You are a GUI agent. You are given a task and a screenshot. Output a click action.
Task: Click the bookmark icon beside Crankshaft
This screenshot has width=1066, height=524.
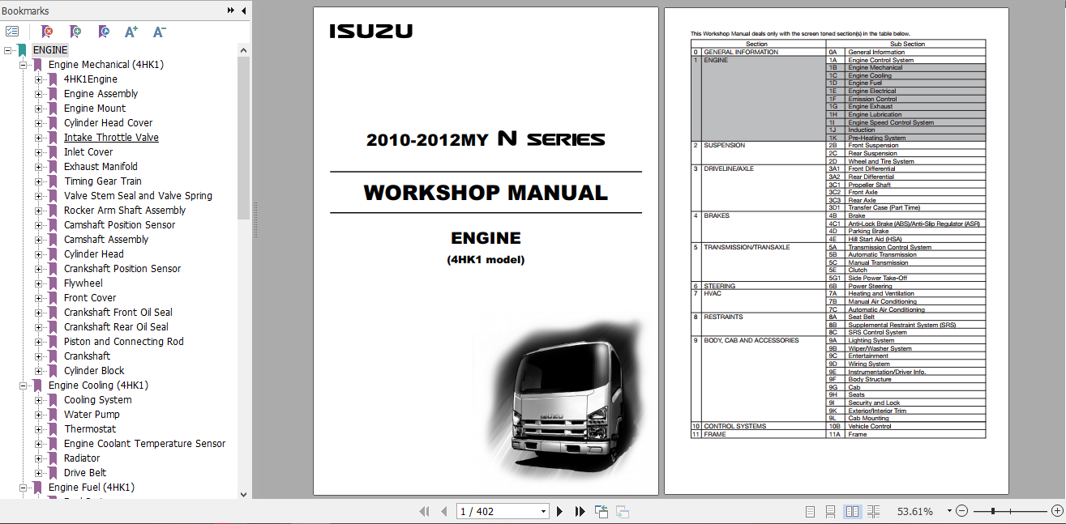point(54,356)
